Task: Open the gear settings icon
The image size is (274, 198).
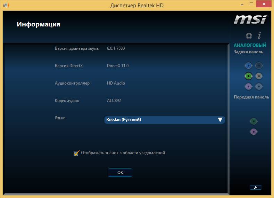Action: coord(249,36)
